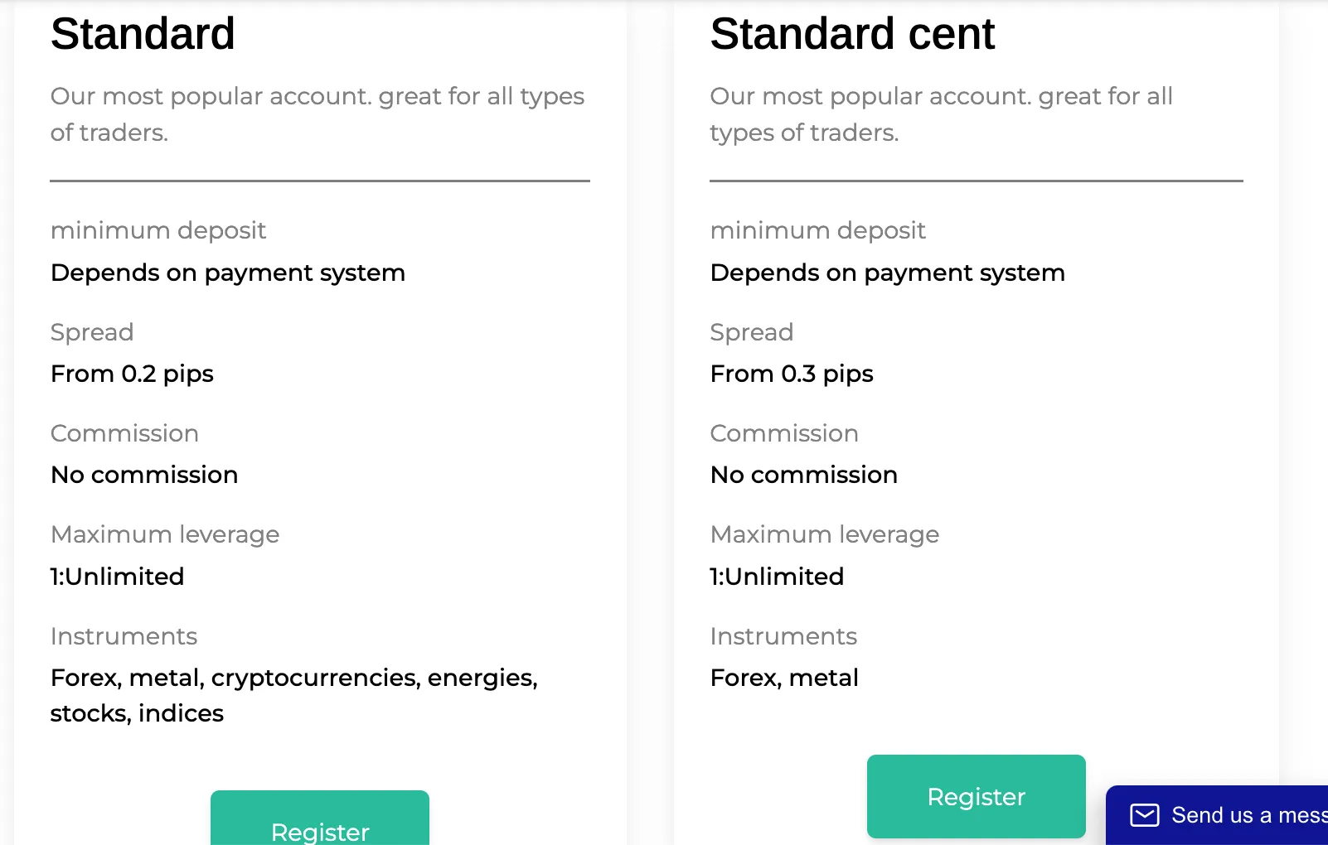Select the Standard account heading
The width and height of the screenshot is (1328, 845).
point(143,34)
